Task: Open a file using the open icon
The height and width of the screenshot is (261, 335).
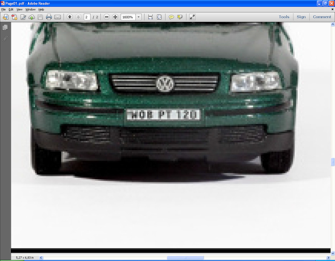Action: pos(6,17)
